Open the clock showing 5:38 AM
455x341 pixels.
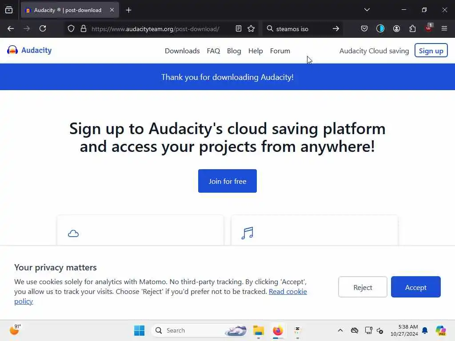[404, 330]
